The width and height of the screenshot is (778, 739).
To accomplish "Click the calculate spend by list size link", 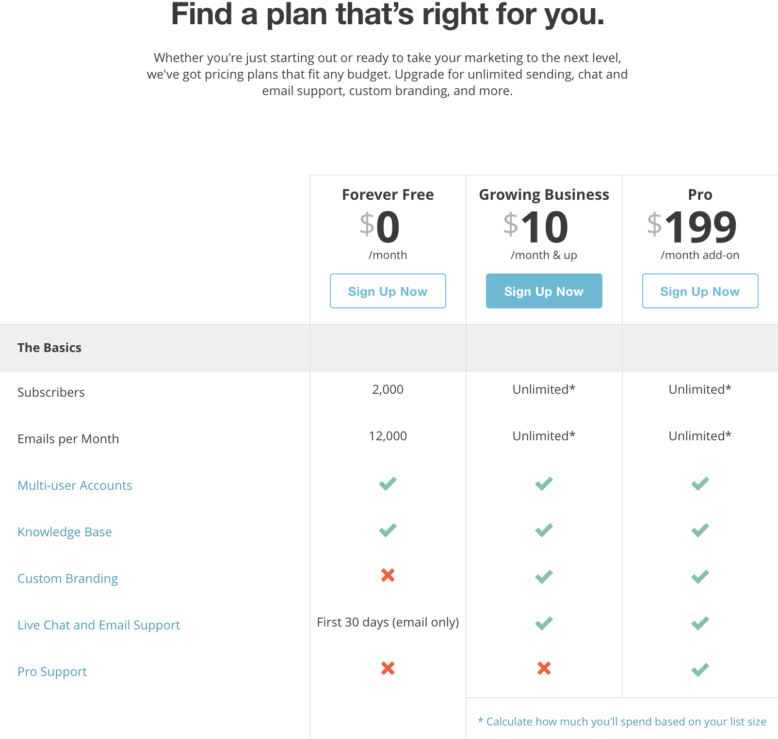I will pyautogui.click(x=622, y=722).
